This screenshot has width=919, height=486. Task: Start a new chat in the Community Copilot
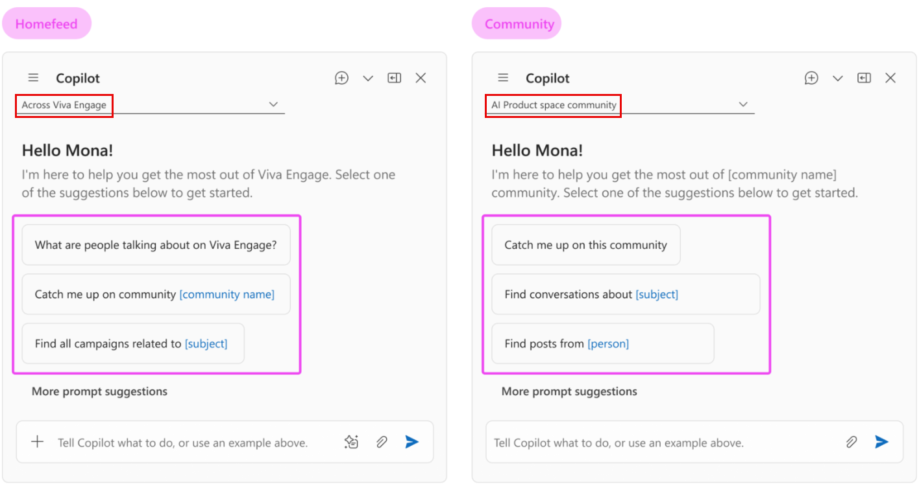coord(811,77)
